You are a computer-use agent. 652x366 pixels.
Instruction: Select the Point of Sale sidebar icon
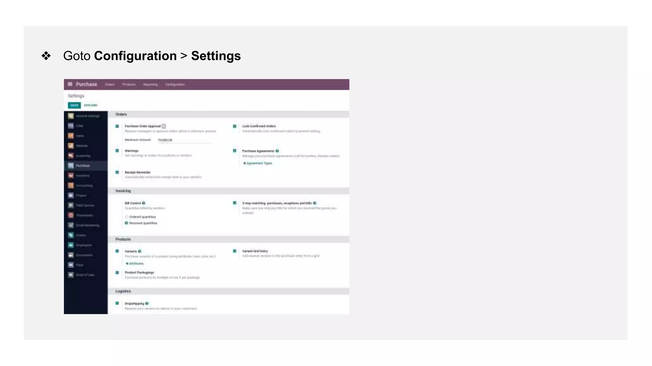(71, 275)
